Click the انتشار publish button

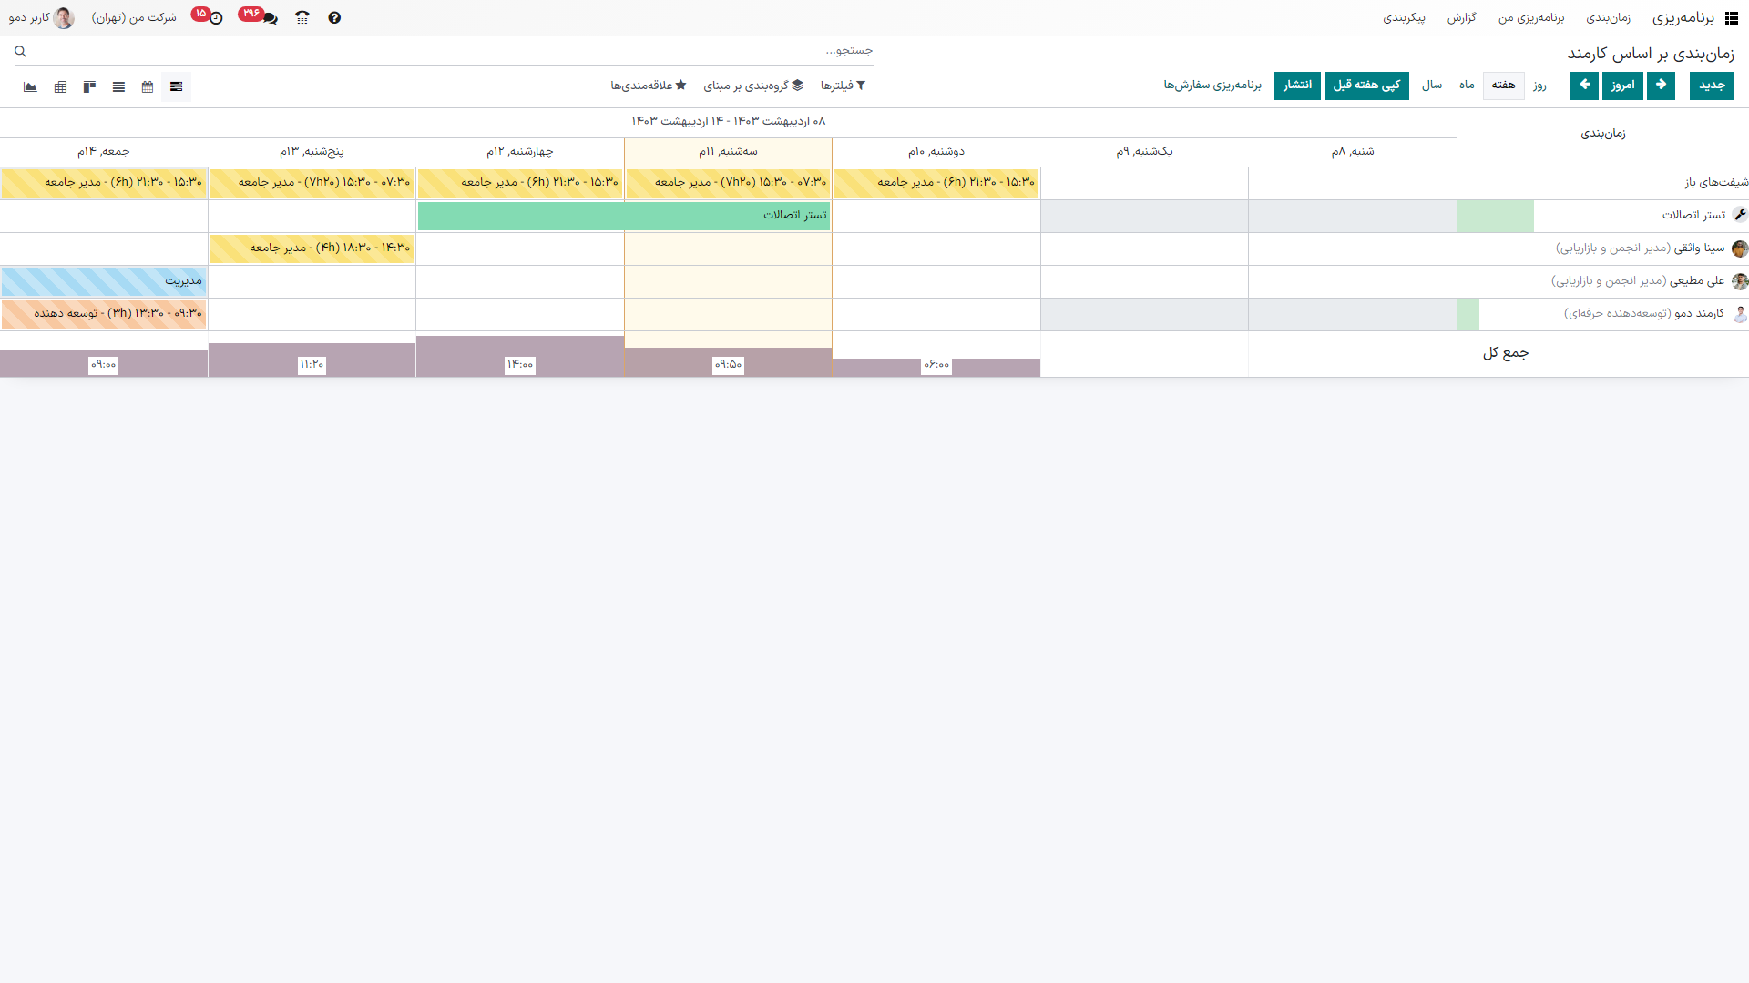tap(1297, 86)
